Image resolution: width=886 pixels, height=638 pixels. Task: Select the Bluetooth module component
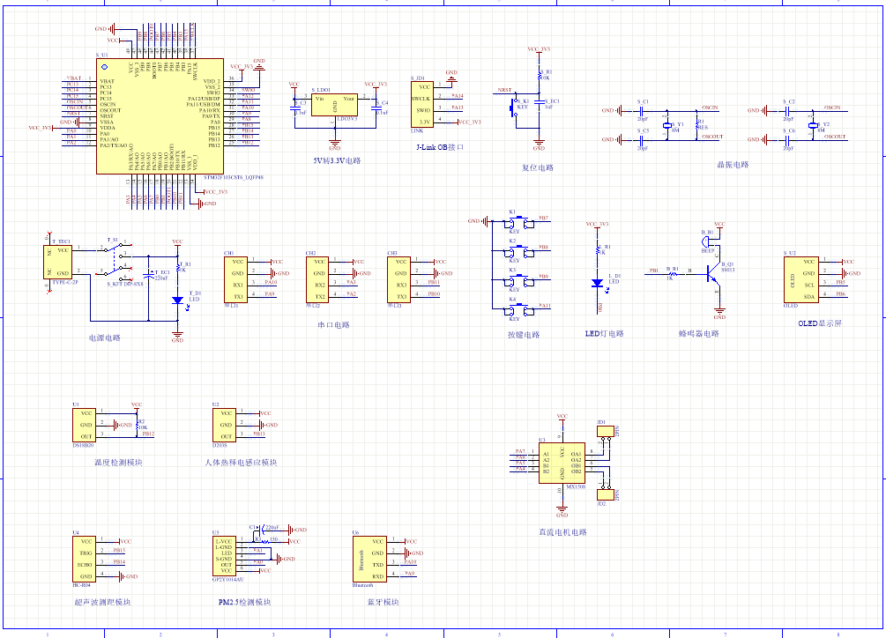[368, 558]
